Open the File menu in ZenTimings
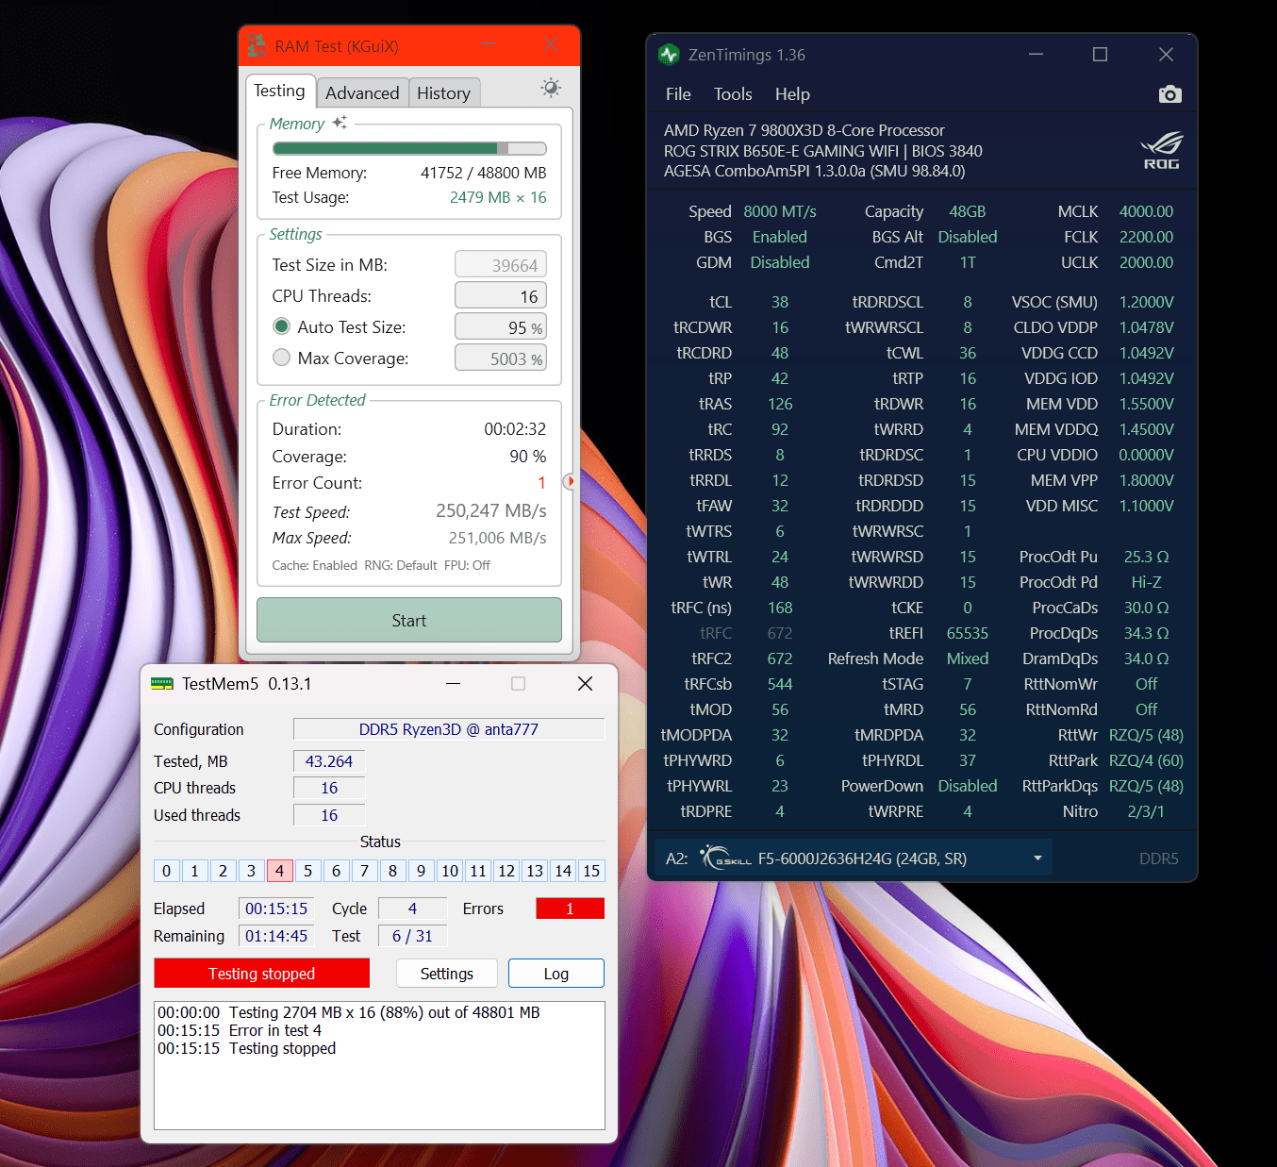This screenshot has height=1167, width=1277. point(678,94)
